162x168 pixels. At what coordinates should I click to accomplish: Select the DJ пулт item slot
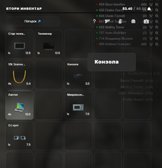tap(20, 136)
